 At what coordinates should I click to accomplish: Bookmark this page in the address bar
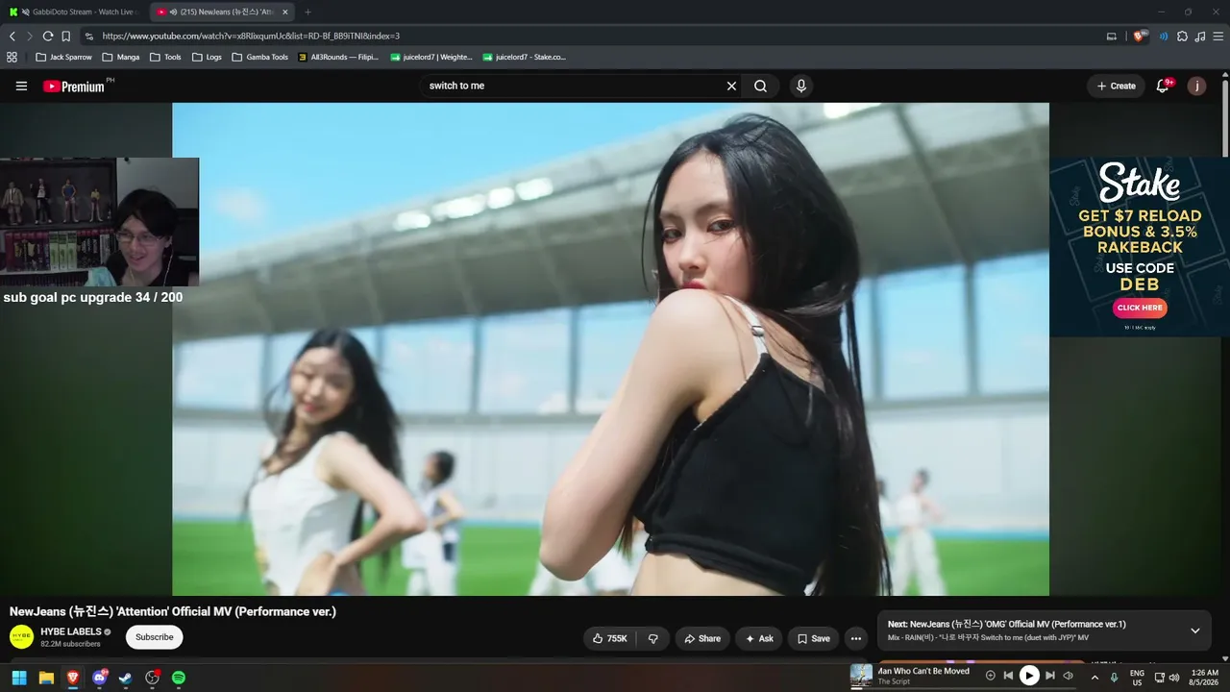(x=65, y=37)
